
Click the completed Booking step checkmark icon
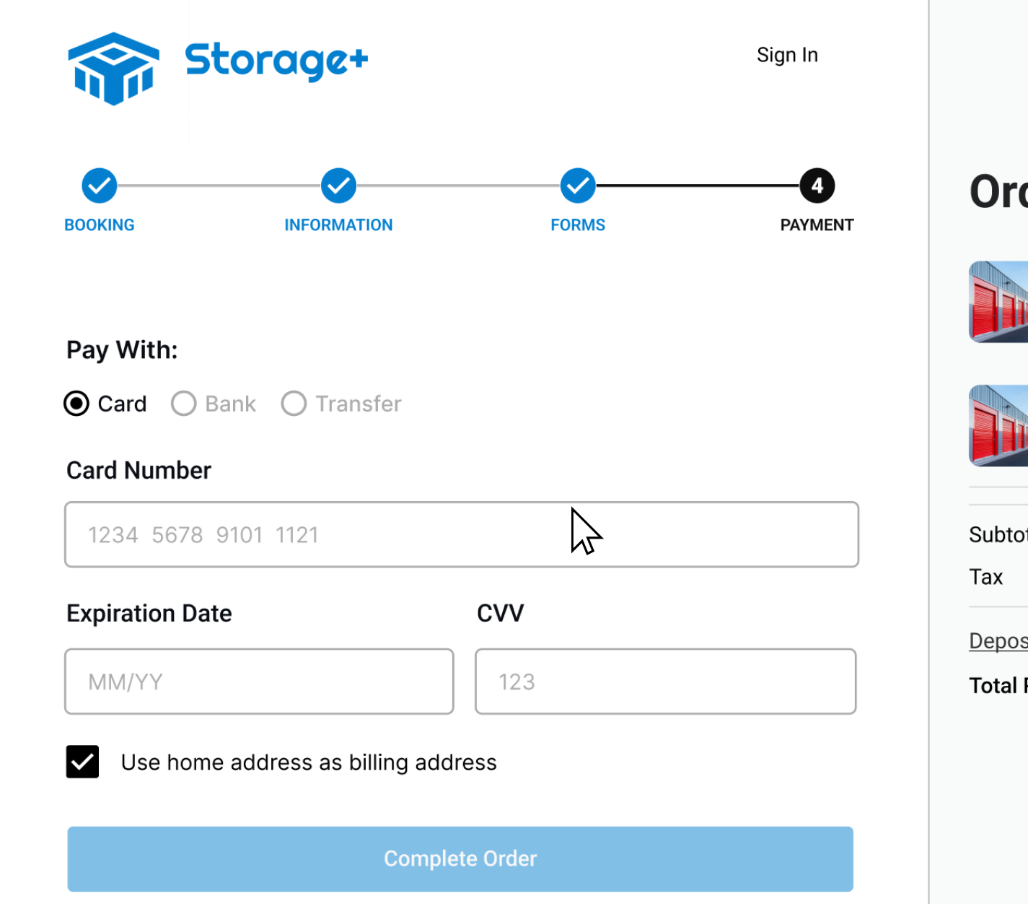tap(99, 185)
